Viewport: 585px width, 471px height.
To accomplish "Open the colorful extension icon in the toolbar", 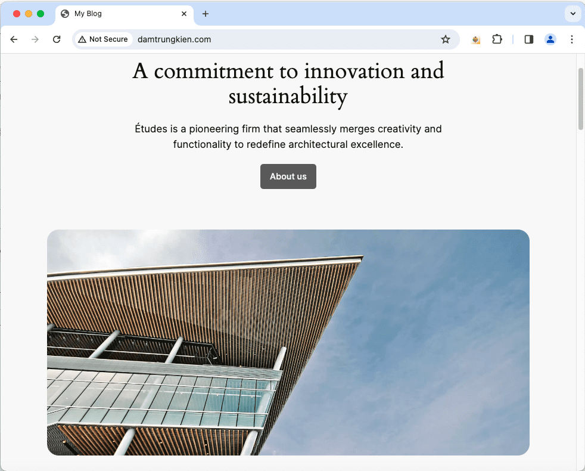I will (475, 39).
